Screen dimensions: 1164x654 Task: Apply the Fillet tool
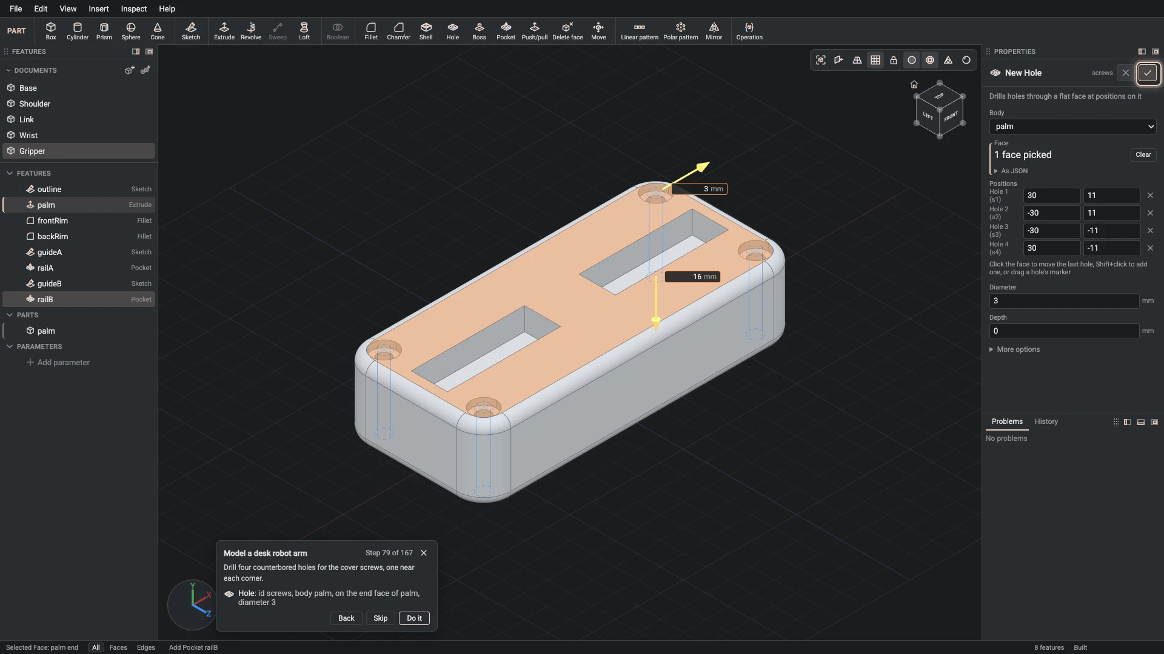point(371,31)
